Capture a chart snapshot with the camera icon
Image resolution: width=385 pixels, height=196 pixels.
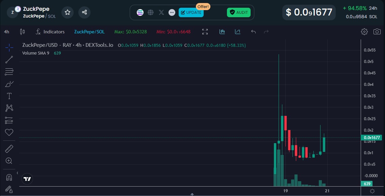377,32
